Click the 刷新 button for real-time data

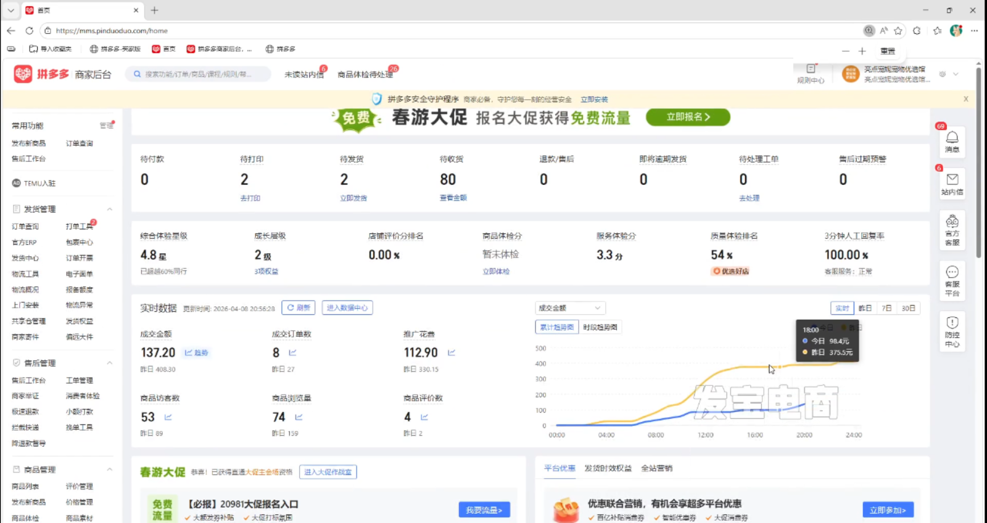[x=299, y=308]
